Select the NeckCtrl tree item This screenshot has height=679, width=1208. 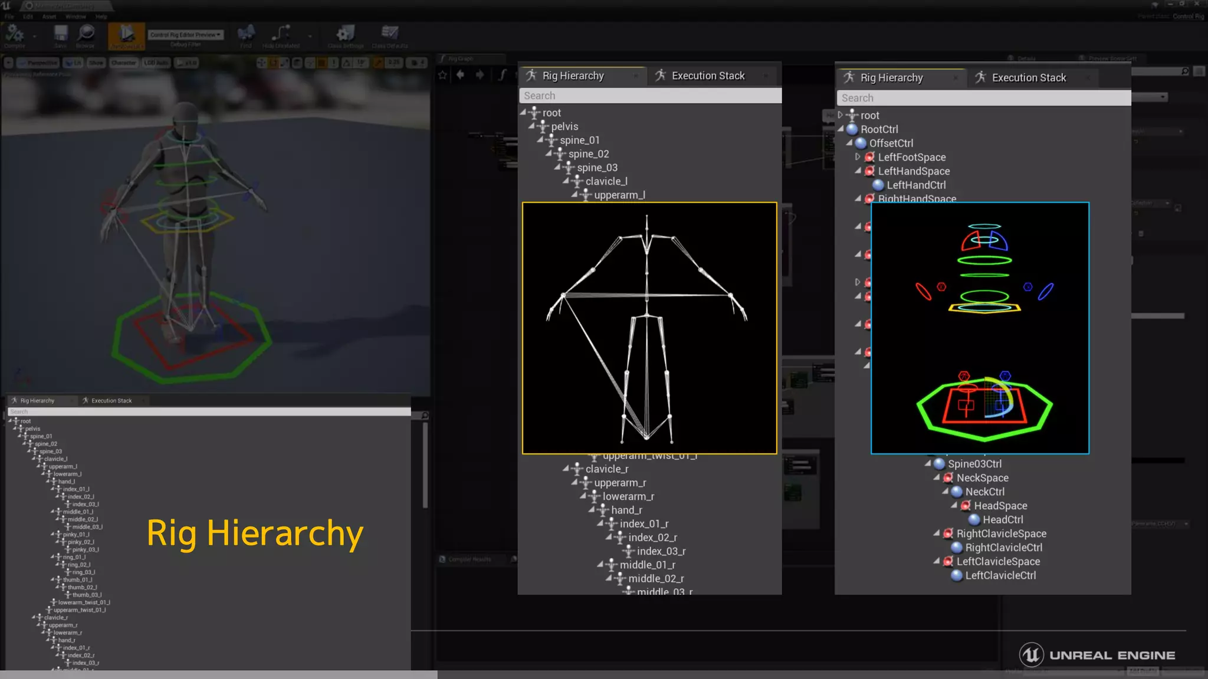click(984, 492)
